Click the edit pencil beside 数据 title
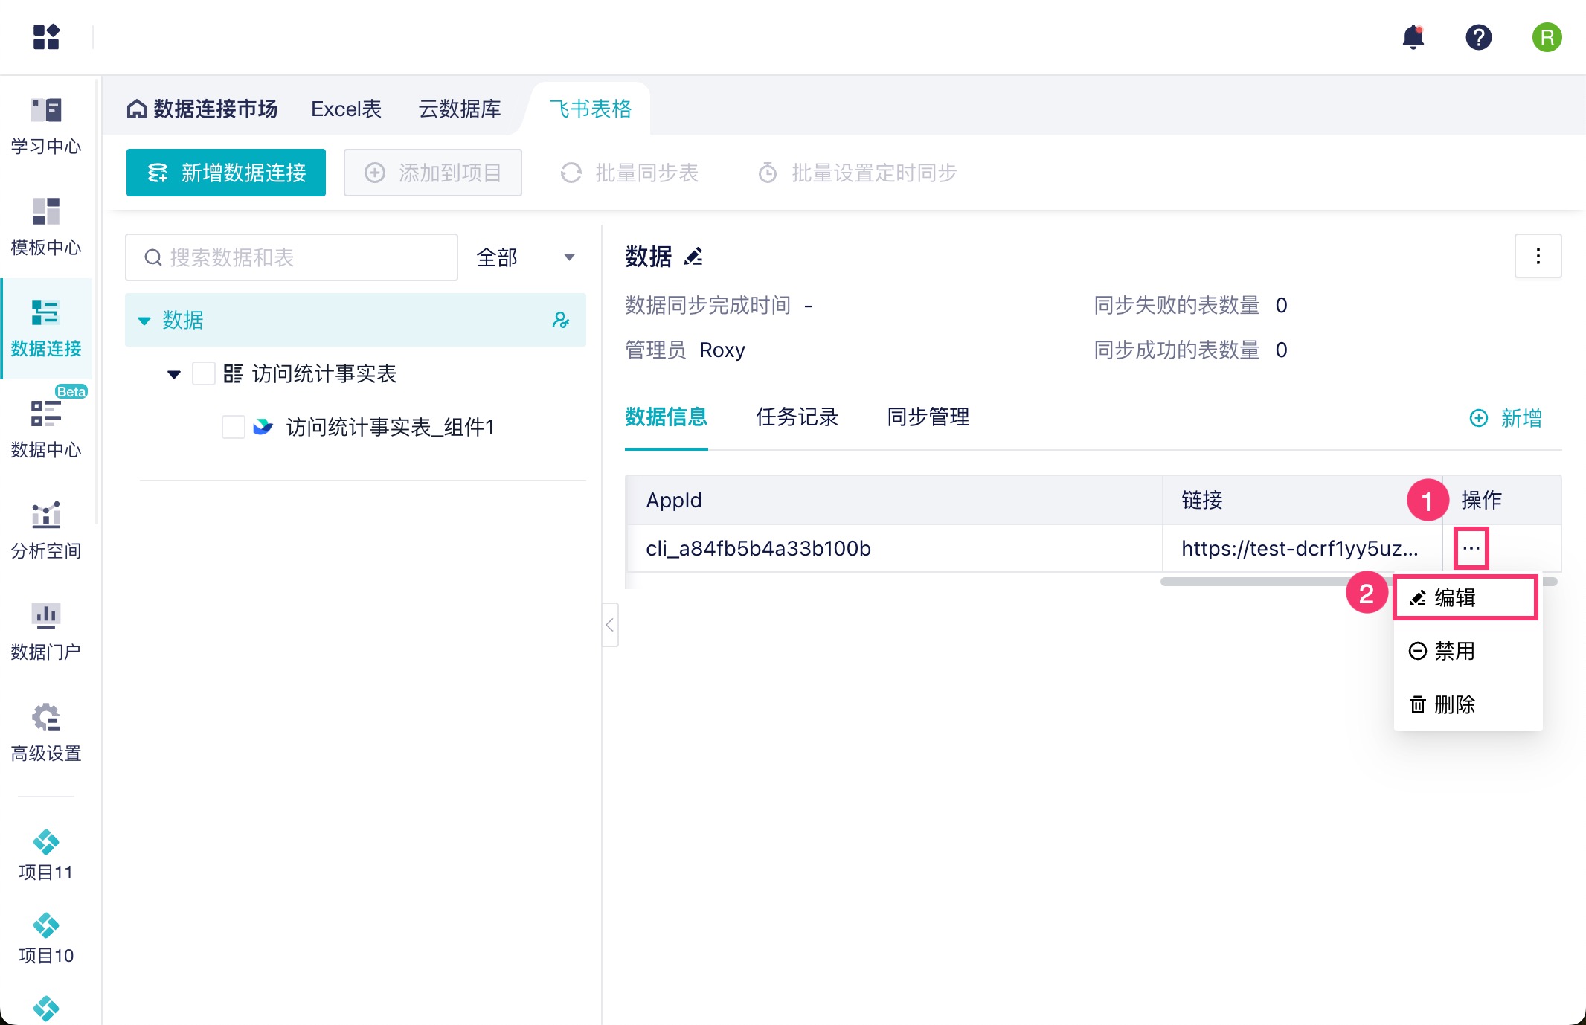The height and width of the screenshot is (1025, 1586). point(694,257)
